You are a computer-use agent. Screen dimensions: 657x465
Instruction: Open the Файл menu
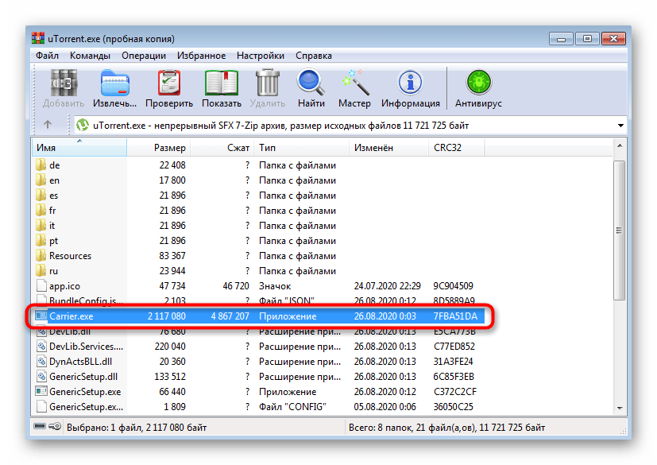47,56
